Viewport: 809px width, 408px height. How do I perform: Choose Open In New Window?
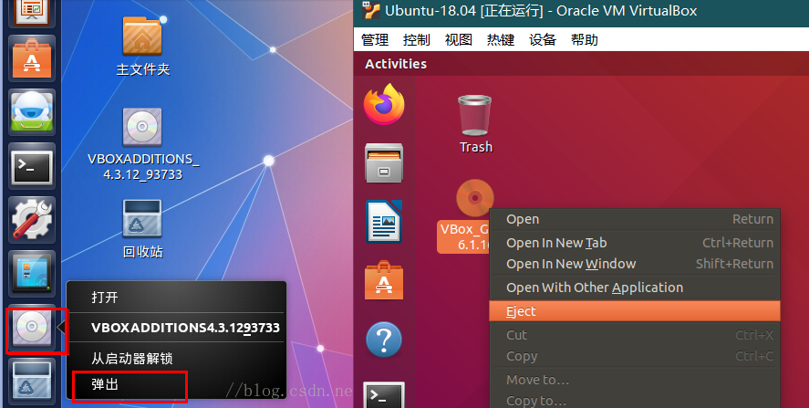point(635,264)
